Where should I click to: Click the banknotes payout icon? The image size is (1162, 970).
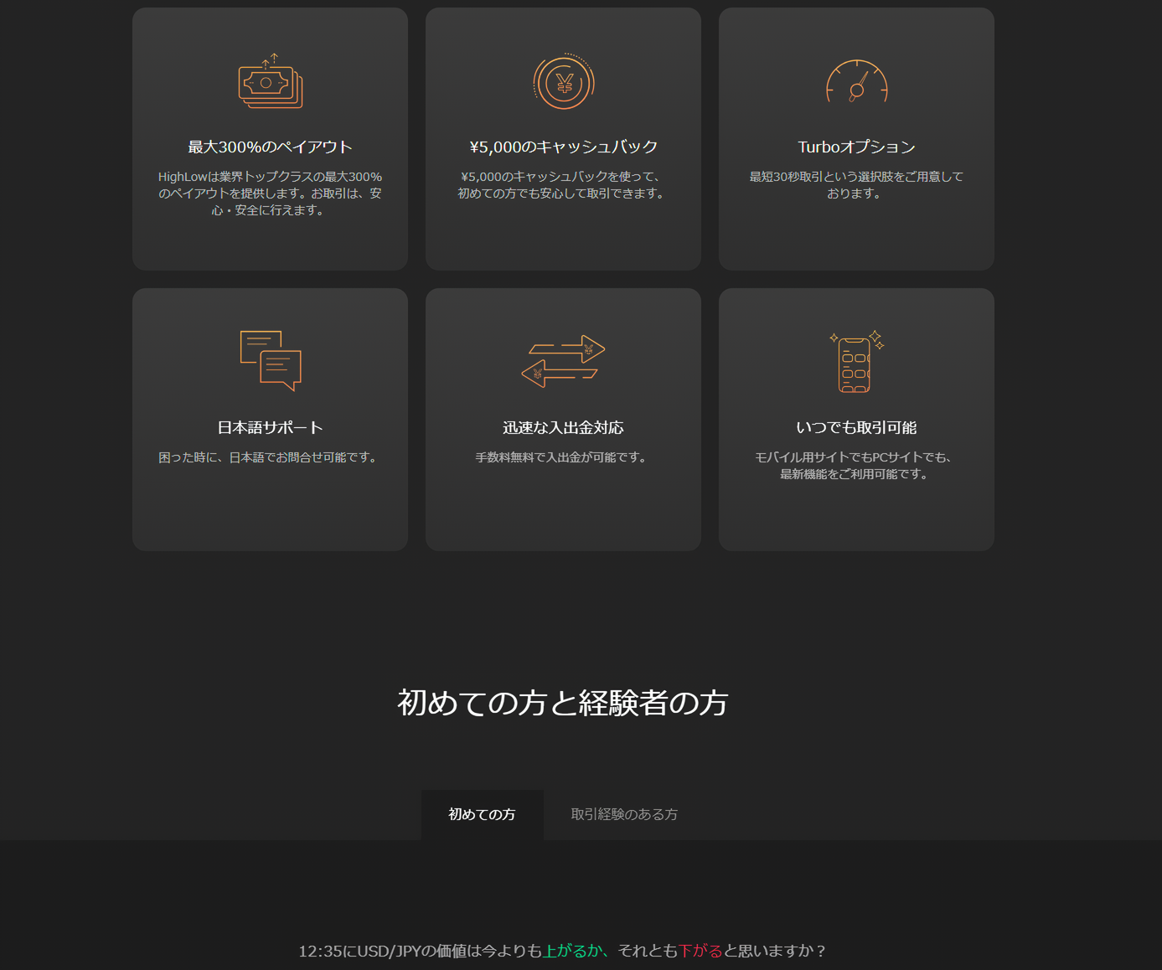coord(270,82)
